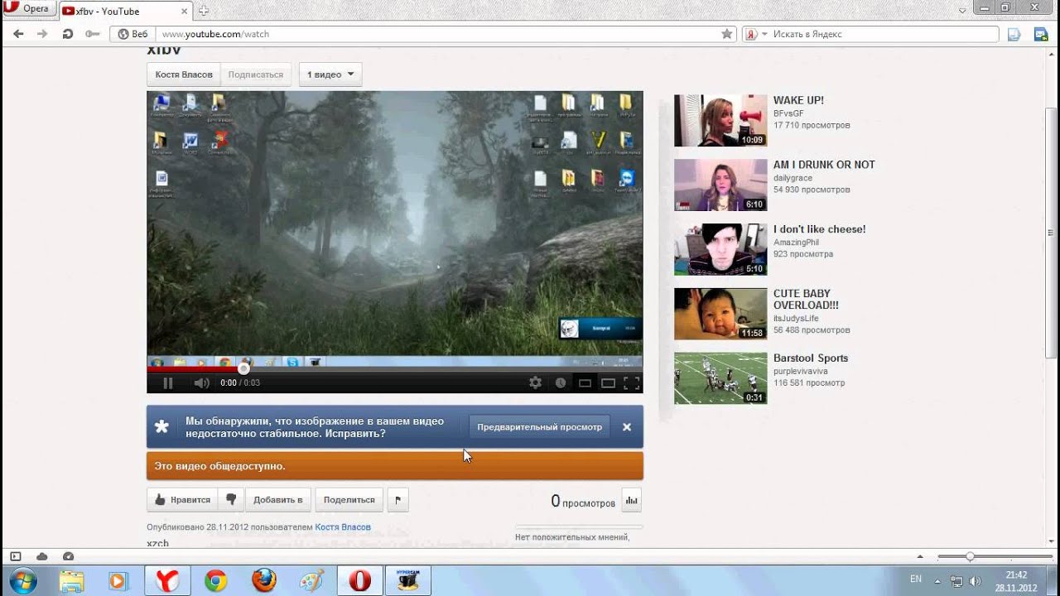The height and width of the screenshot is (596, 1060).
Task: Reload page in Opera toolbar
Action: coord(68,34)
